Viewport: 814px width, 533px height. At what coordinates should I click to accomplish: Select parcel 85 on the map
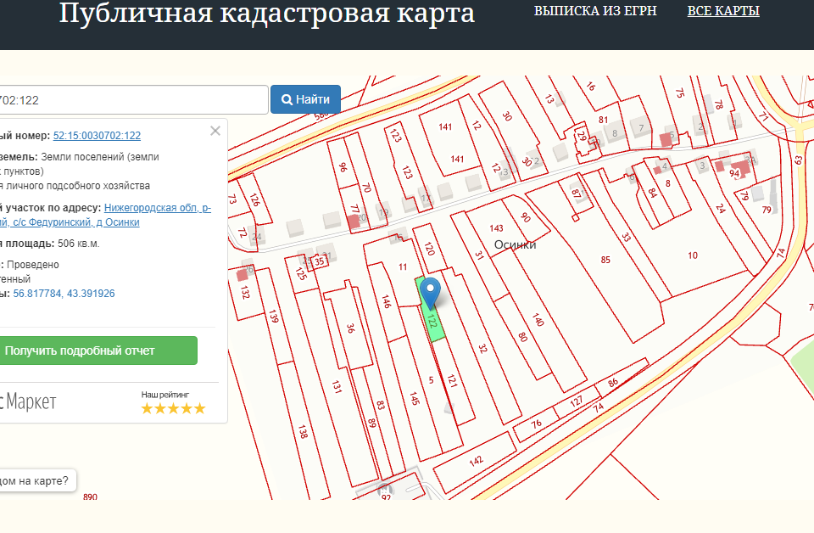pyautogui.click(x=605, y=259)
